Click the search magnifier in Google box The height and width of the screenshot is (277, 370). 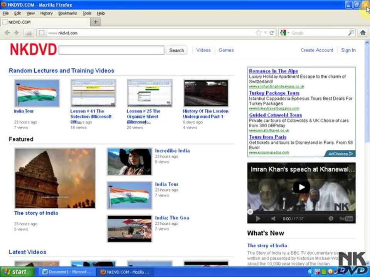click(351, 33)
